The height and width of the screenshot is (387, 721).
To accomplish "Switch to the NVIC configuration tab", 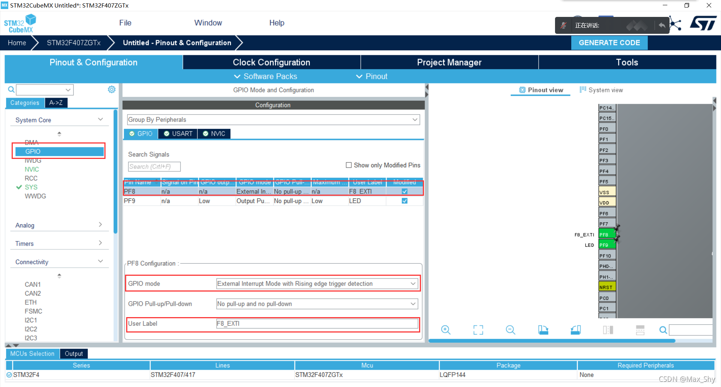I will [214, 134].
